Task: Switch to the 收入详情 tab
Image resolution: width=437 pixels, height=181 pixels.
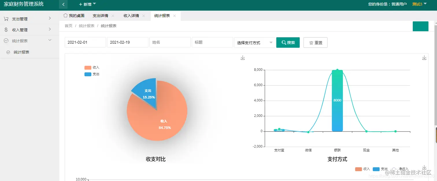Action: [x=131, y=16]
